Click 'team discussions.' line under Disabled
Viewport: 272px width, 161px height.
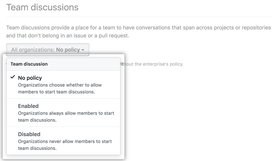coord(37,148)
